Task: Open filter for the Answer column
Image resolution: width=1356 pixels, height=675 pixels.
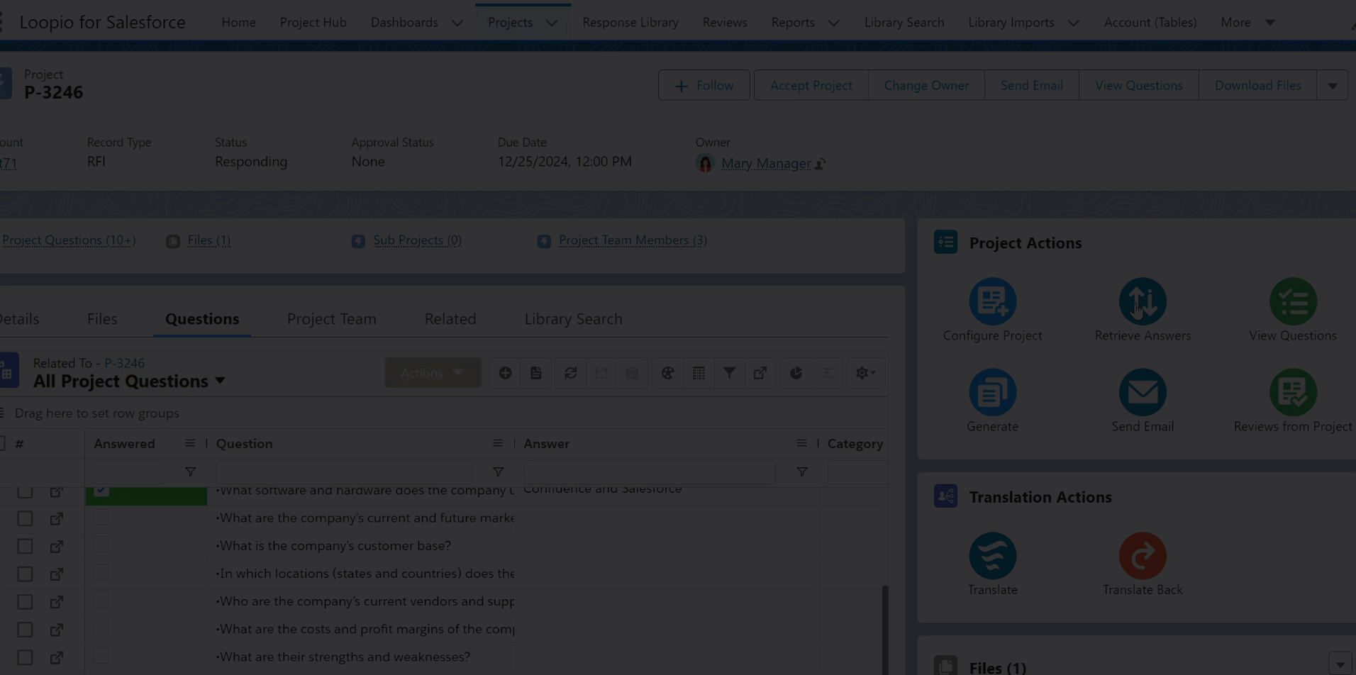Action: [801, 472]
